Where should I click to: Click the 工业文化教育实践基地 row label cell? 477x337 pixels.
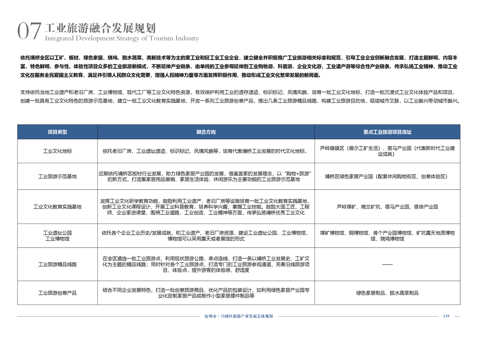coord(57,207)
